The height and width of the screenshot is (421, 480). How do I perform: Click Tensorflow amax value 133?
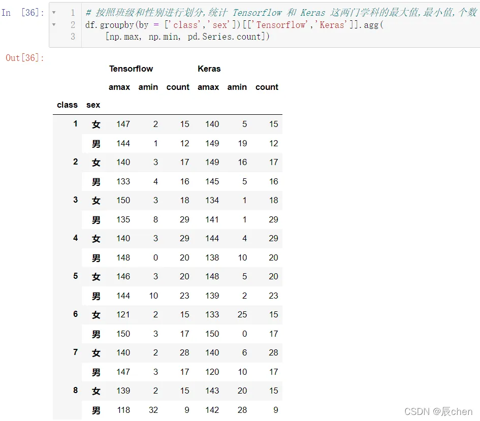pos(123,182)
